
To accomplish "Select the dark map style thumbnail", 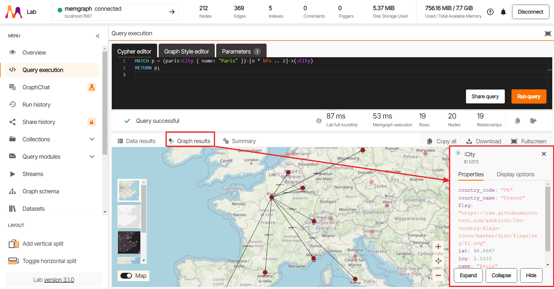I will coord(129,242).
